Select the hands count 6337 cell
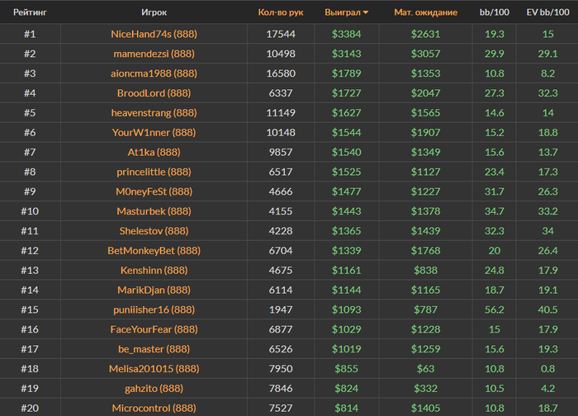This screenshot has width=578, height=416. tap(281, 93)
